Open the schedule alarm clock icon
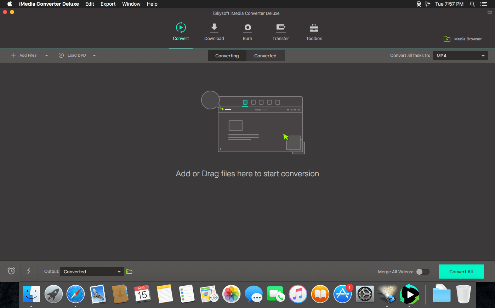 (x=11, y=271)
